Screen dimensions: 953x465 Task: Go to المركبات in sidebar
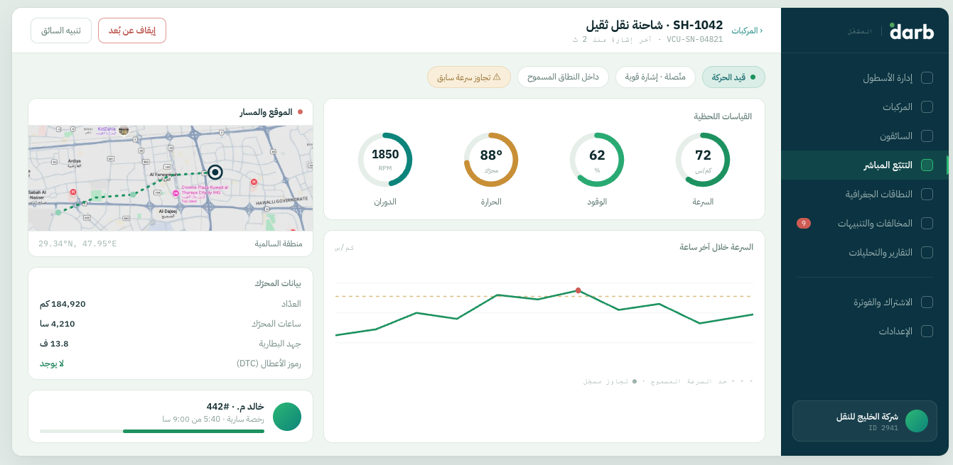click(x=865, y=107)
